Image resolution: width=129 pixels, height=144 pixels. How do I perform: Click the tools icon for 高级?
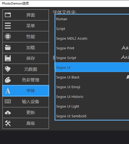(x=8, y=123)
